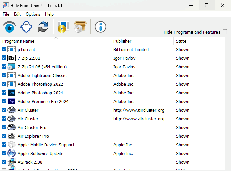Click the Adobe Lightroom Classic name
The width and height of the screenshot is (231, 171).
(42, 76)
